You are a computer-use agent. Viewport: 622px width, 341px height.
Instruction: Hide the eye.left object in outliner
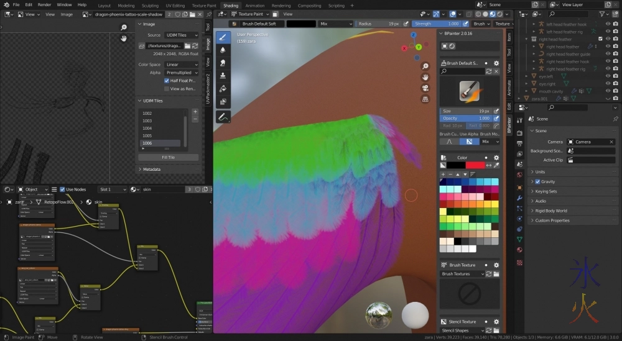click(x=608, y=76)
